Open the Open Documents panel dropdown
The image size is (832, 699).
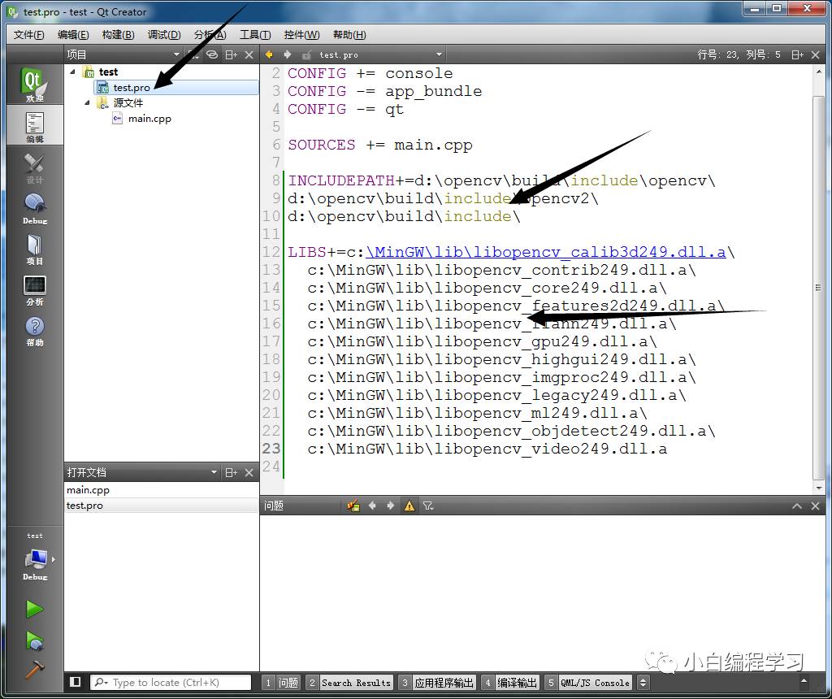pos(214,472)
